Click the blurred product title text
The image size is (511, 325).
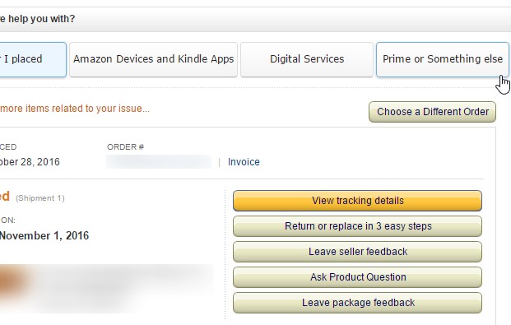click(x=123, y=287)
